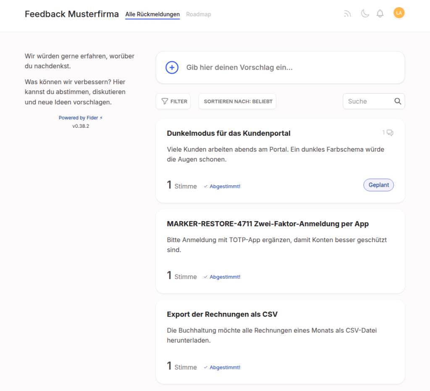Open the RSS feed icon in header
The image size is (430, 391).
pos(347,14)
